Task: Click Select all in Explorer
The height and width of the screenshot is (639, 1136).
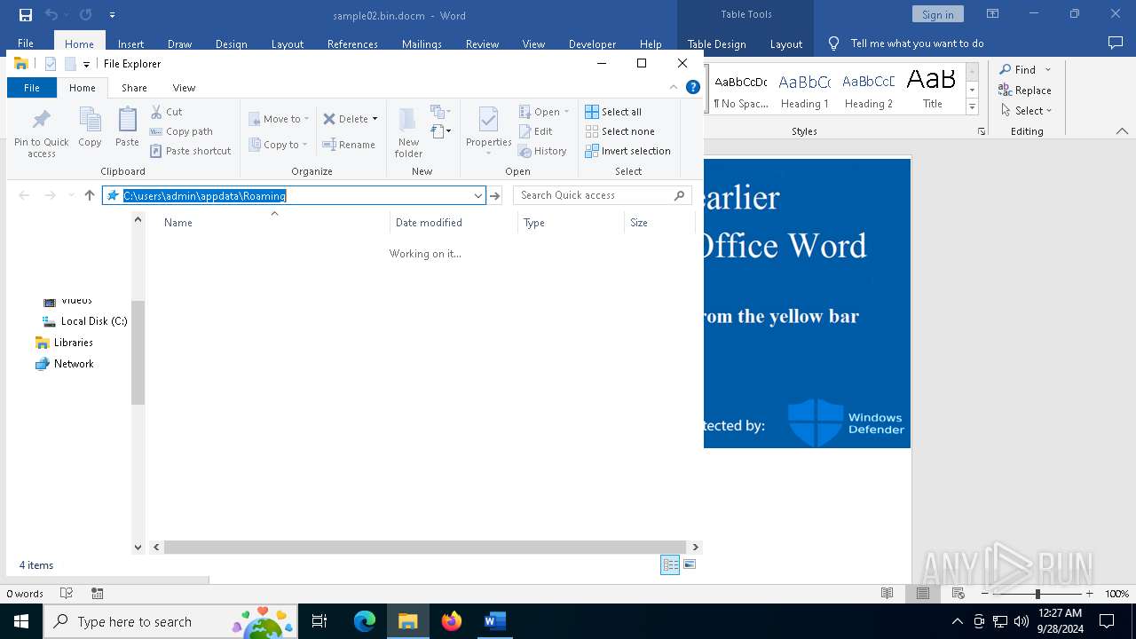Action: [x=613, y=112]
